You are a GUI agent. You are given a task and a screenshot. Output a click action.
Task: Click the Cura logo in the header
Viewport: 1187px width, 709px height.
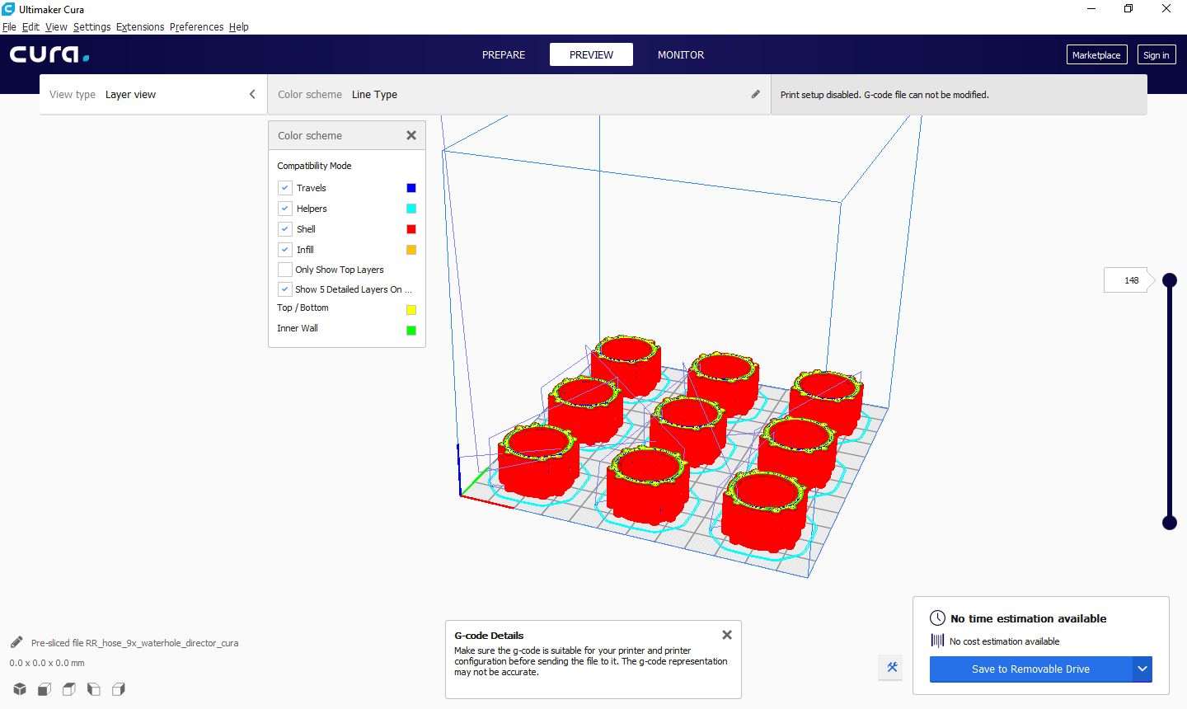point(49,54)
